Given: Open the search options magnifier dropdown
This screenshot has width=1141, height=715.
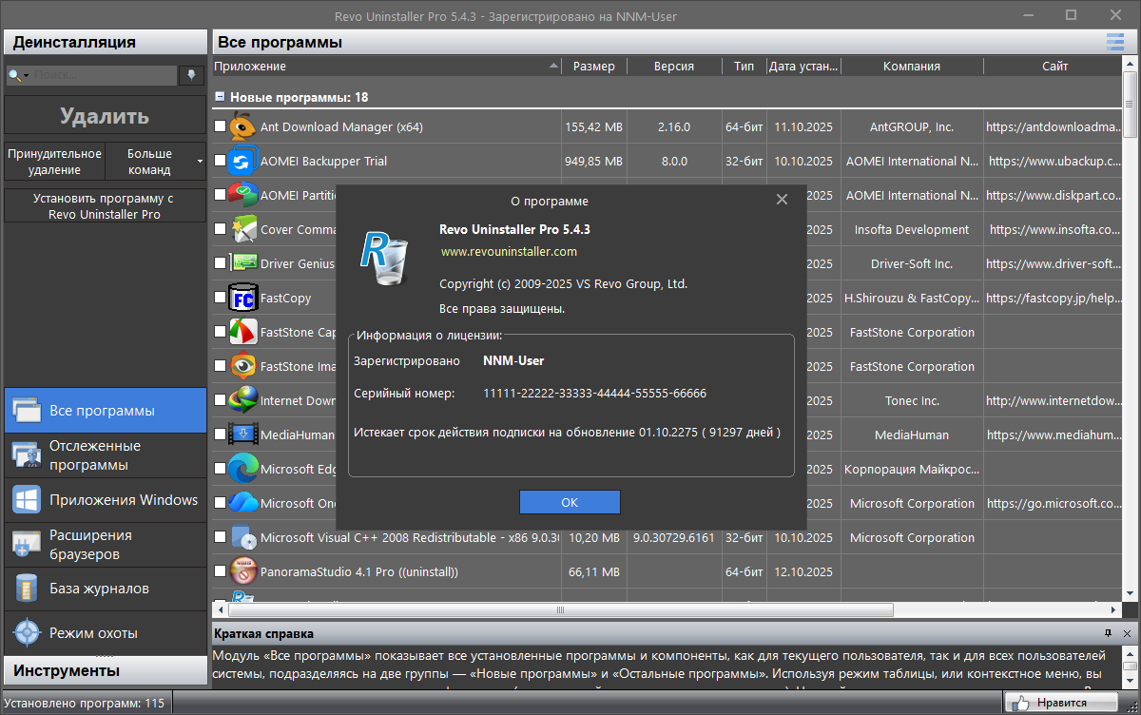Looking at the screenshot, I should [18, 75].
